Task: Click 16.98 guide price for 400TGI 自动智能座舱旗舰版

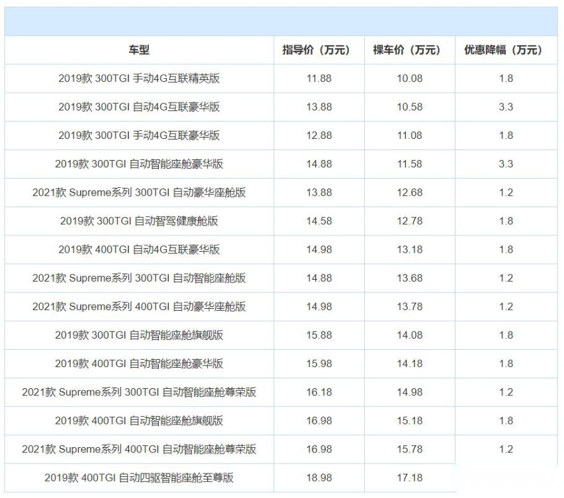Action: 319,421
